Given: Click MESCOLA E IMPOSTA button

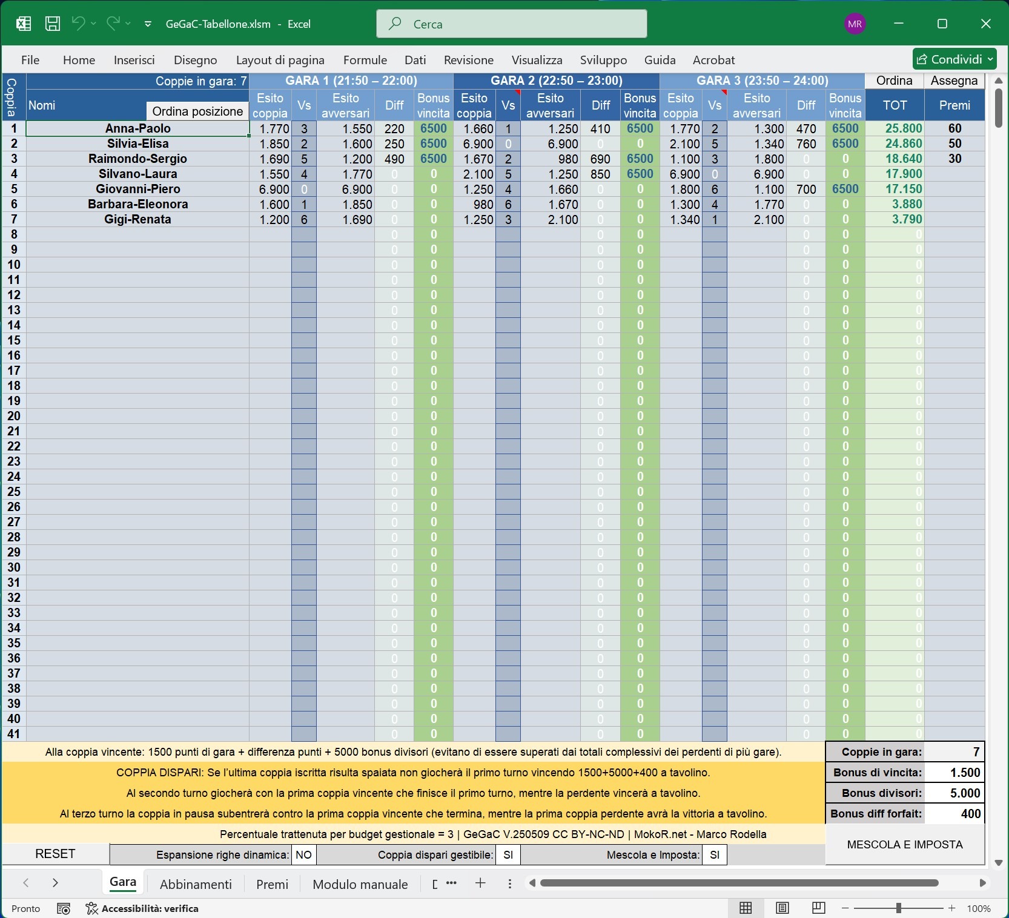Looking at the screenshot, I should coord(905,845).
